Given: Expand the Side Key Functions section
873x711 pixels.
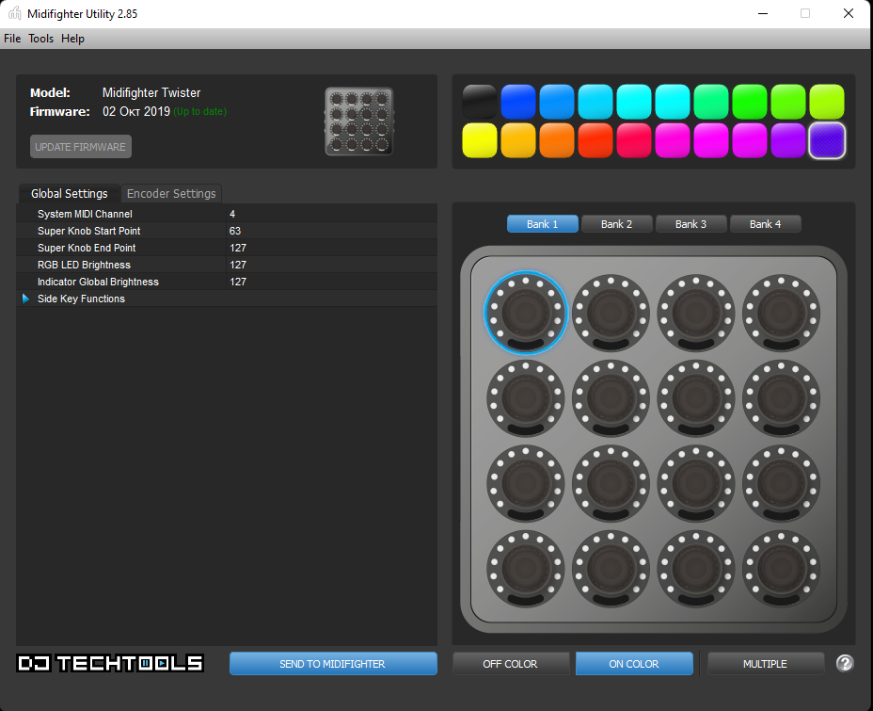Looking at the screenshot, I should 26,299.
